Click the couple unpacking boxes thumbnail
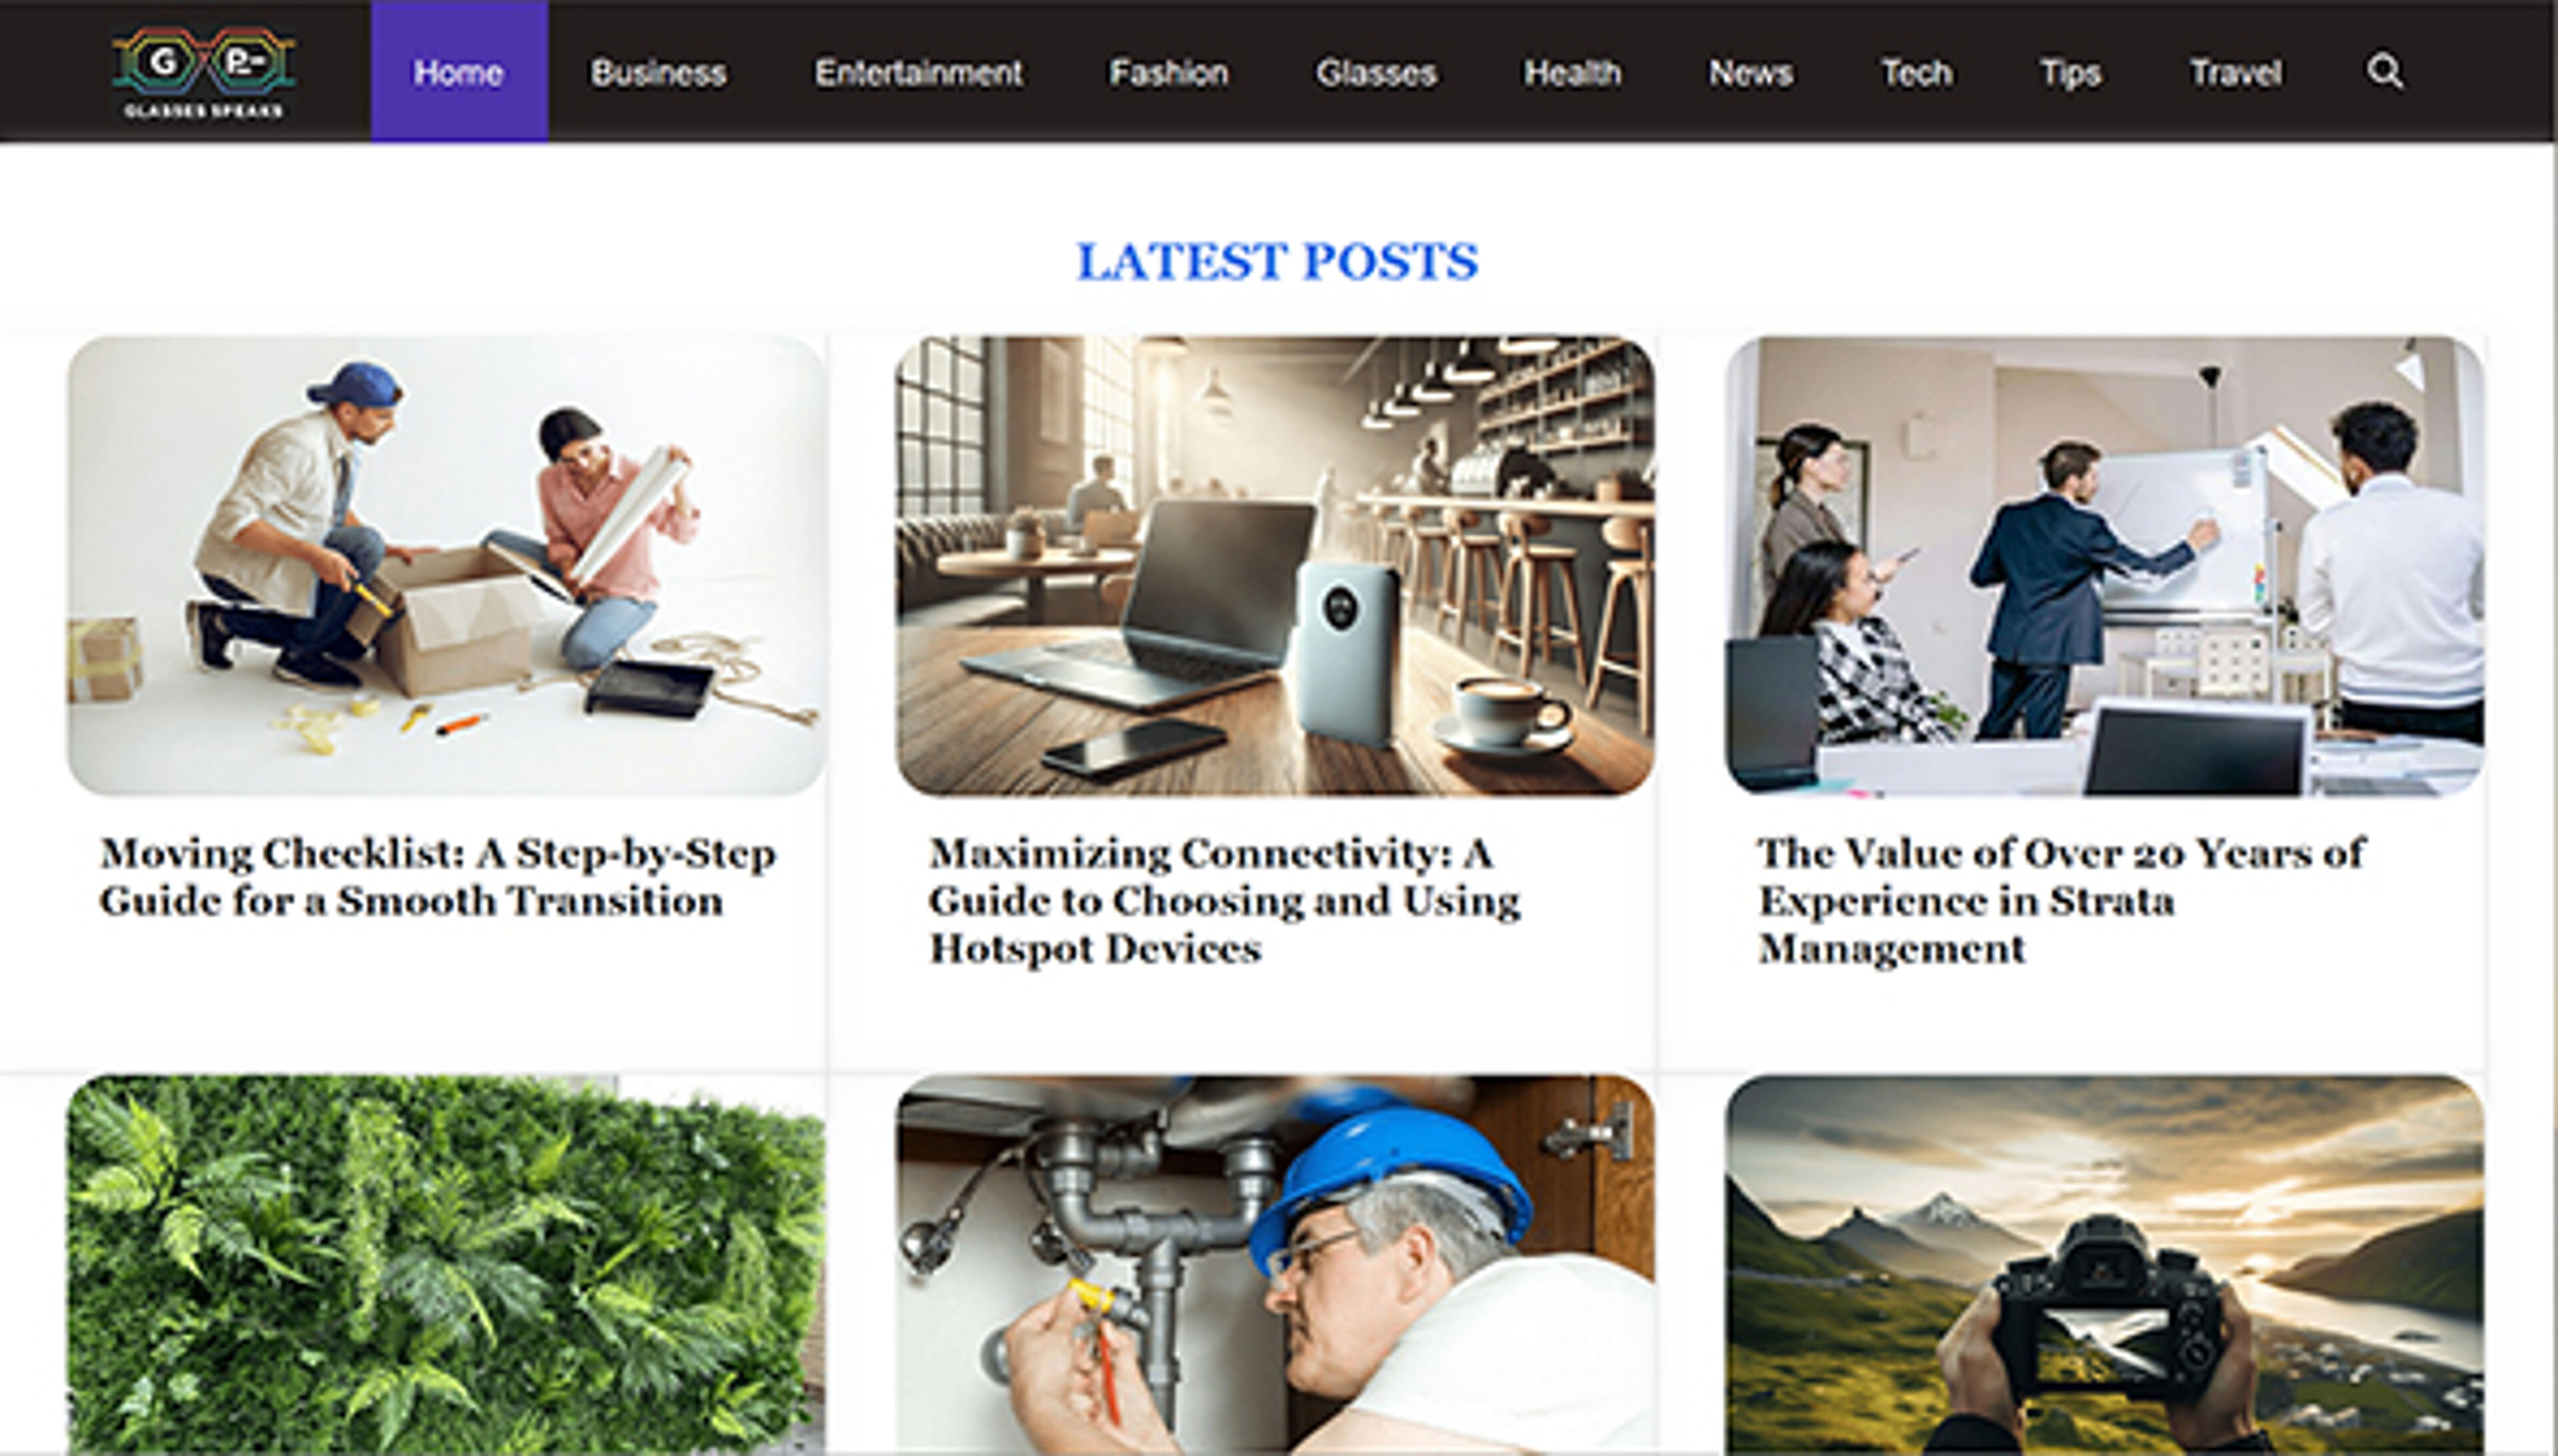This screenshot has height=1456, width=2558. click(446, 566)
